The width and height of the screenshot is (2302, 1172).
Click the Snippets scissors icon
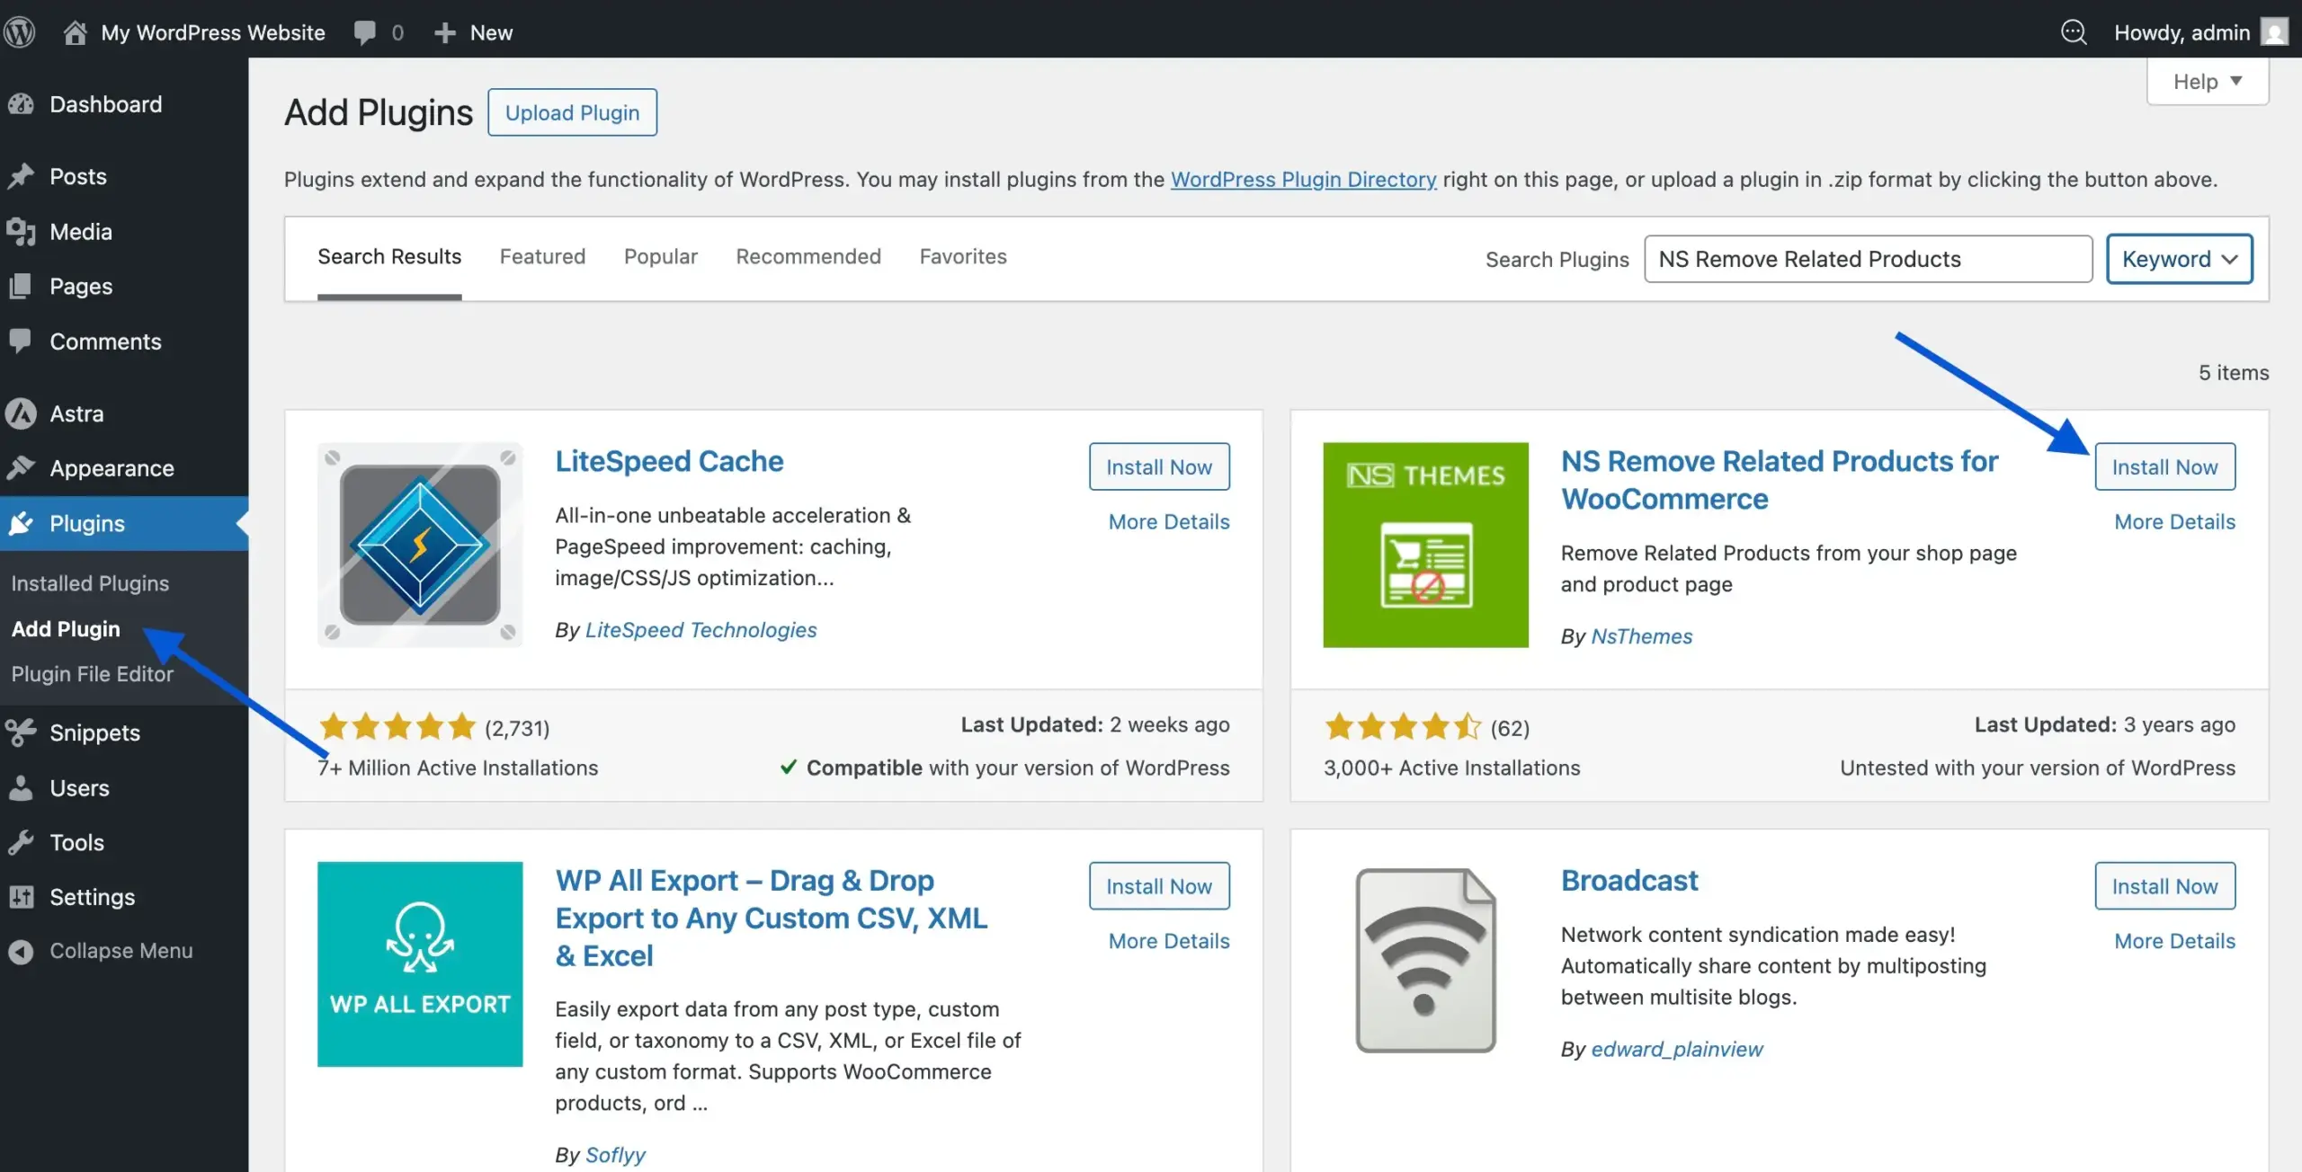point(21,732)
